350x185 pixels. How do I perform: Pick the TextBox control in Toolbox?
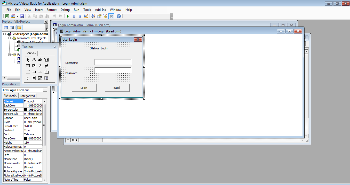40,60
